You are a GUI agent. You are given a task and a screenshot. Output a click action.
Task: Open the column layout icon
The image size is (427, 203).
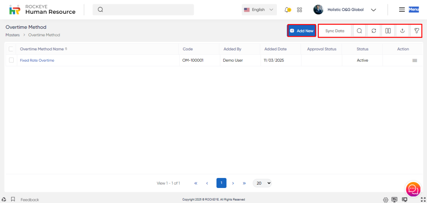tap(388, 31)
